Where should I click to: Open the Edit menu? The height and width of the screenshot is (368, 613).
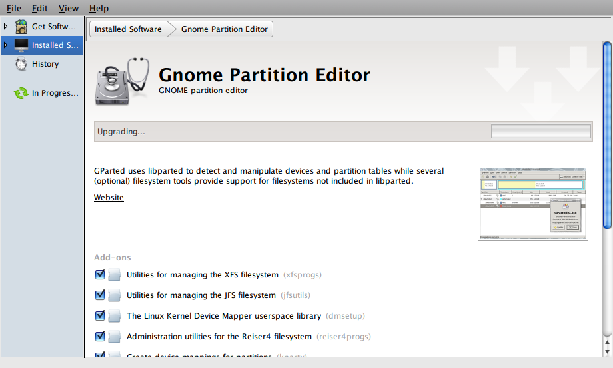coord(40,8)
